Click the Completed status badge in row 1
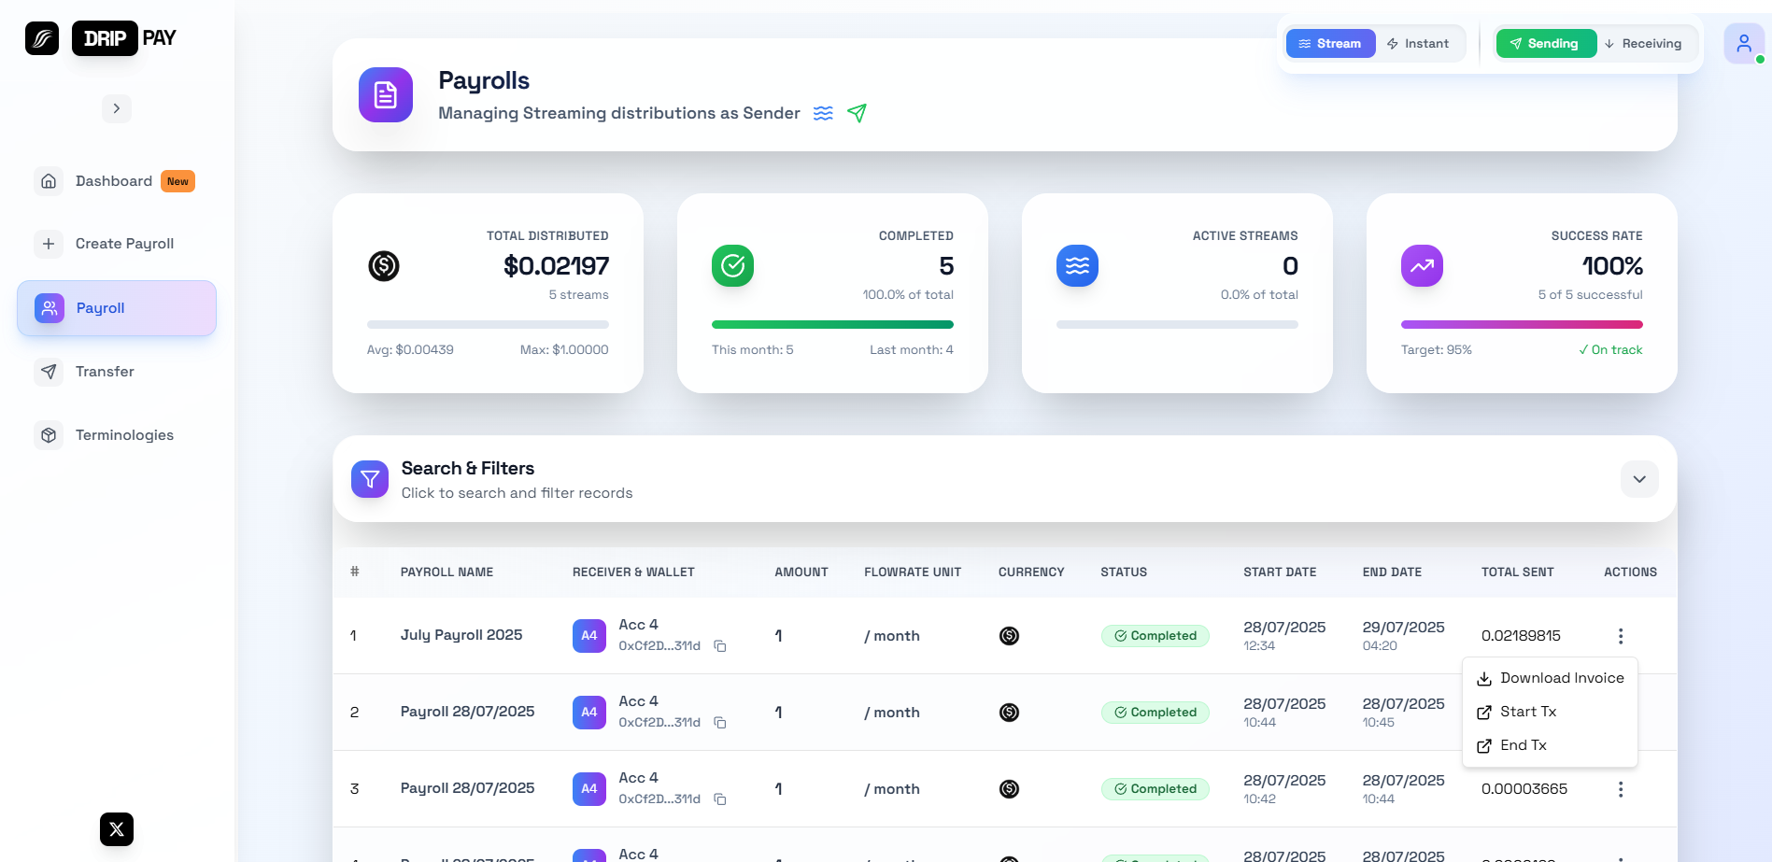 1155,636
